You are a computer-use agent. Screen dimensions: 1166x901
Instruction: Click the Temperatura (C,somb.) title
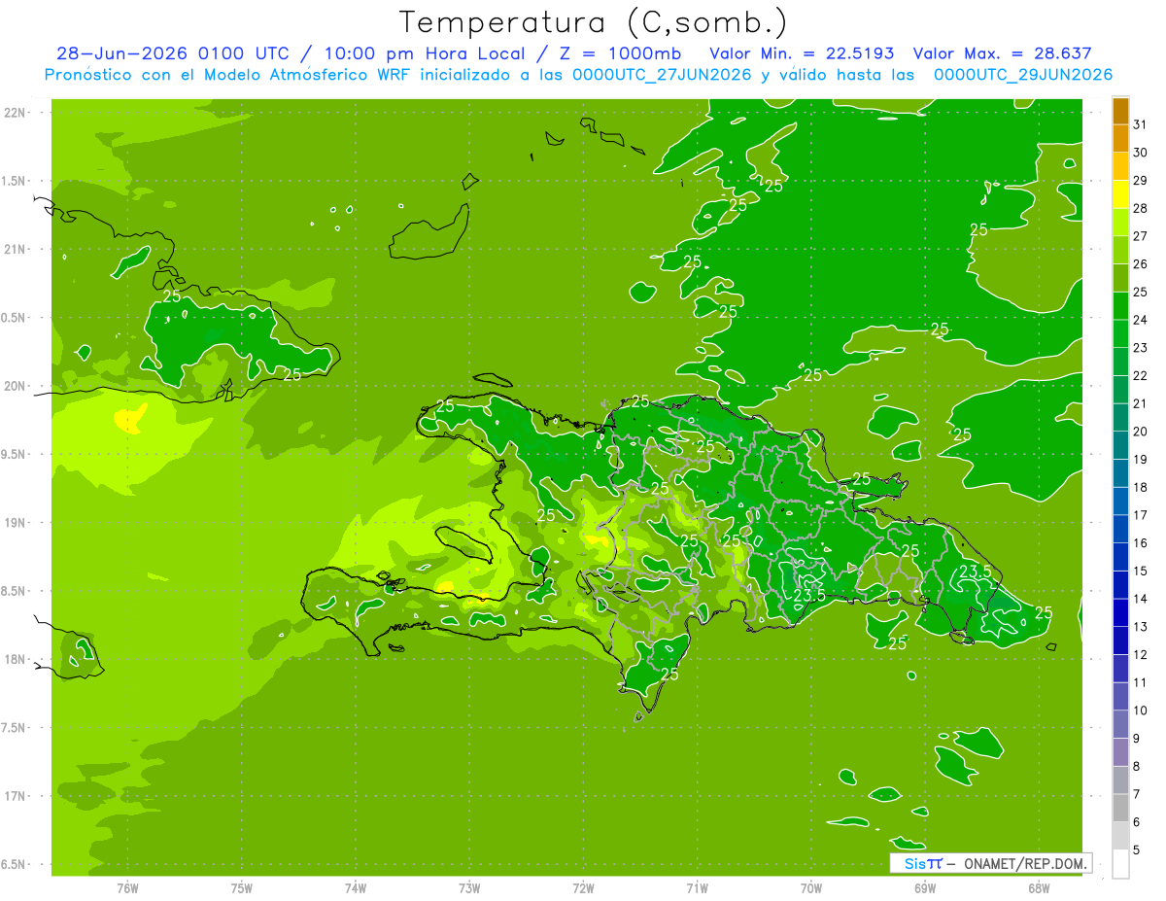594,22
